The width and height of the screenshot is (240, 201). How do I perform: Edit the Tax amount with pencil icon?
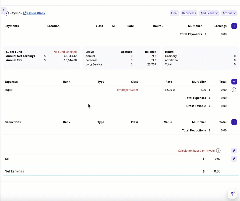point(234,159)
